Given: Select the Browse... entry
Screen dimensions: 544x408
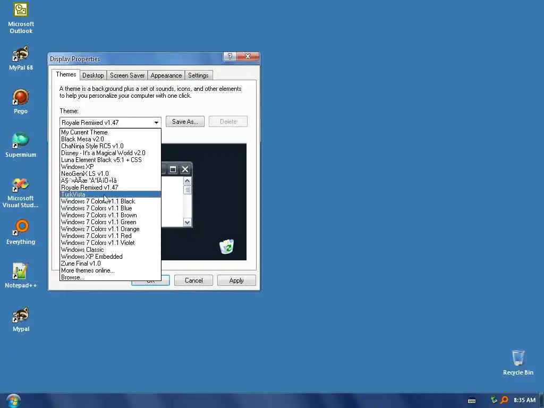Looking at the screenshot, I should (110, 277).
